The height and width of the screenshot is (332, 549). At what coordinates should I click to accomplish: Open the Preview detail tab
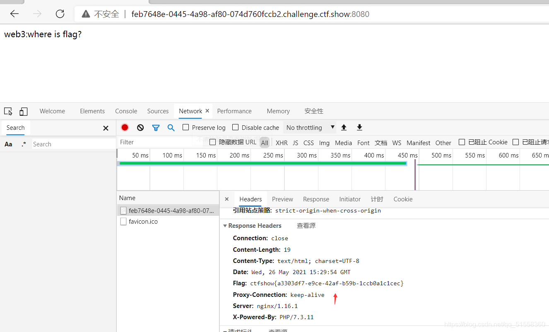282,199
